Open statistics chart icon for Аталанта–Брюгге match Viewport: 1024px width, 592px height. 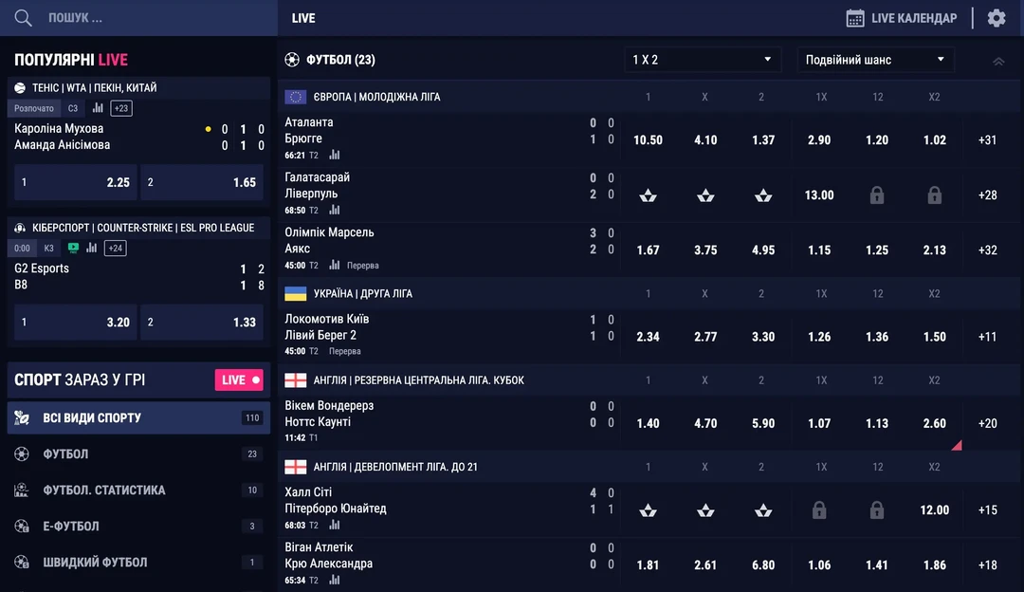(335, 155)
